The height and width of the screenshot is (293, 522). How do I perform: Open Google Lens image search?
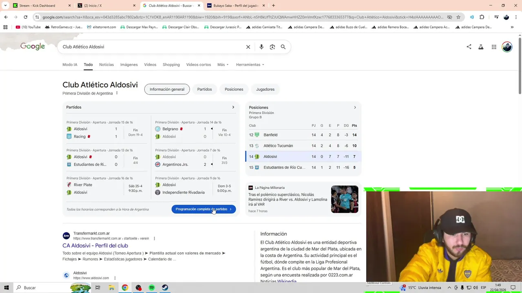pos(272,47)
